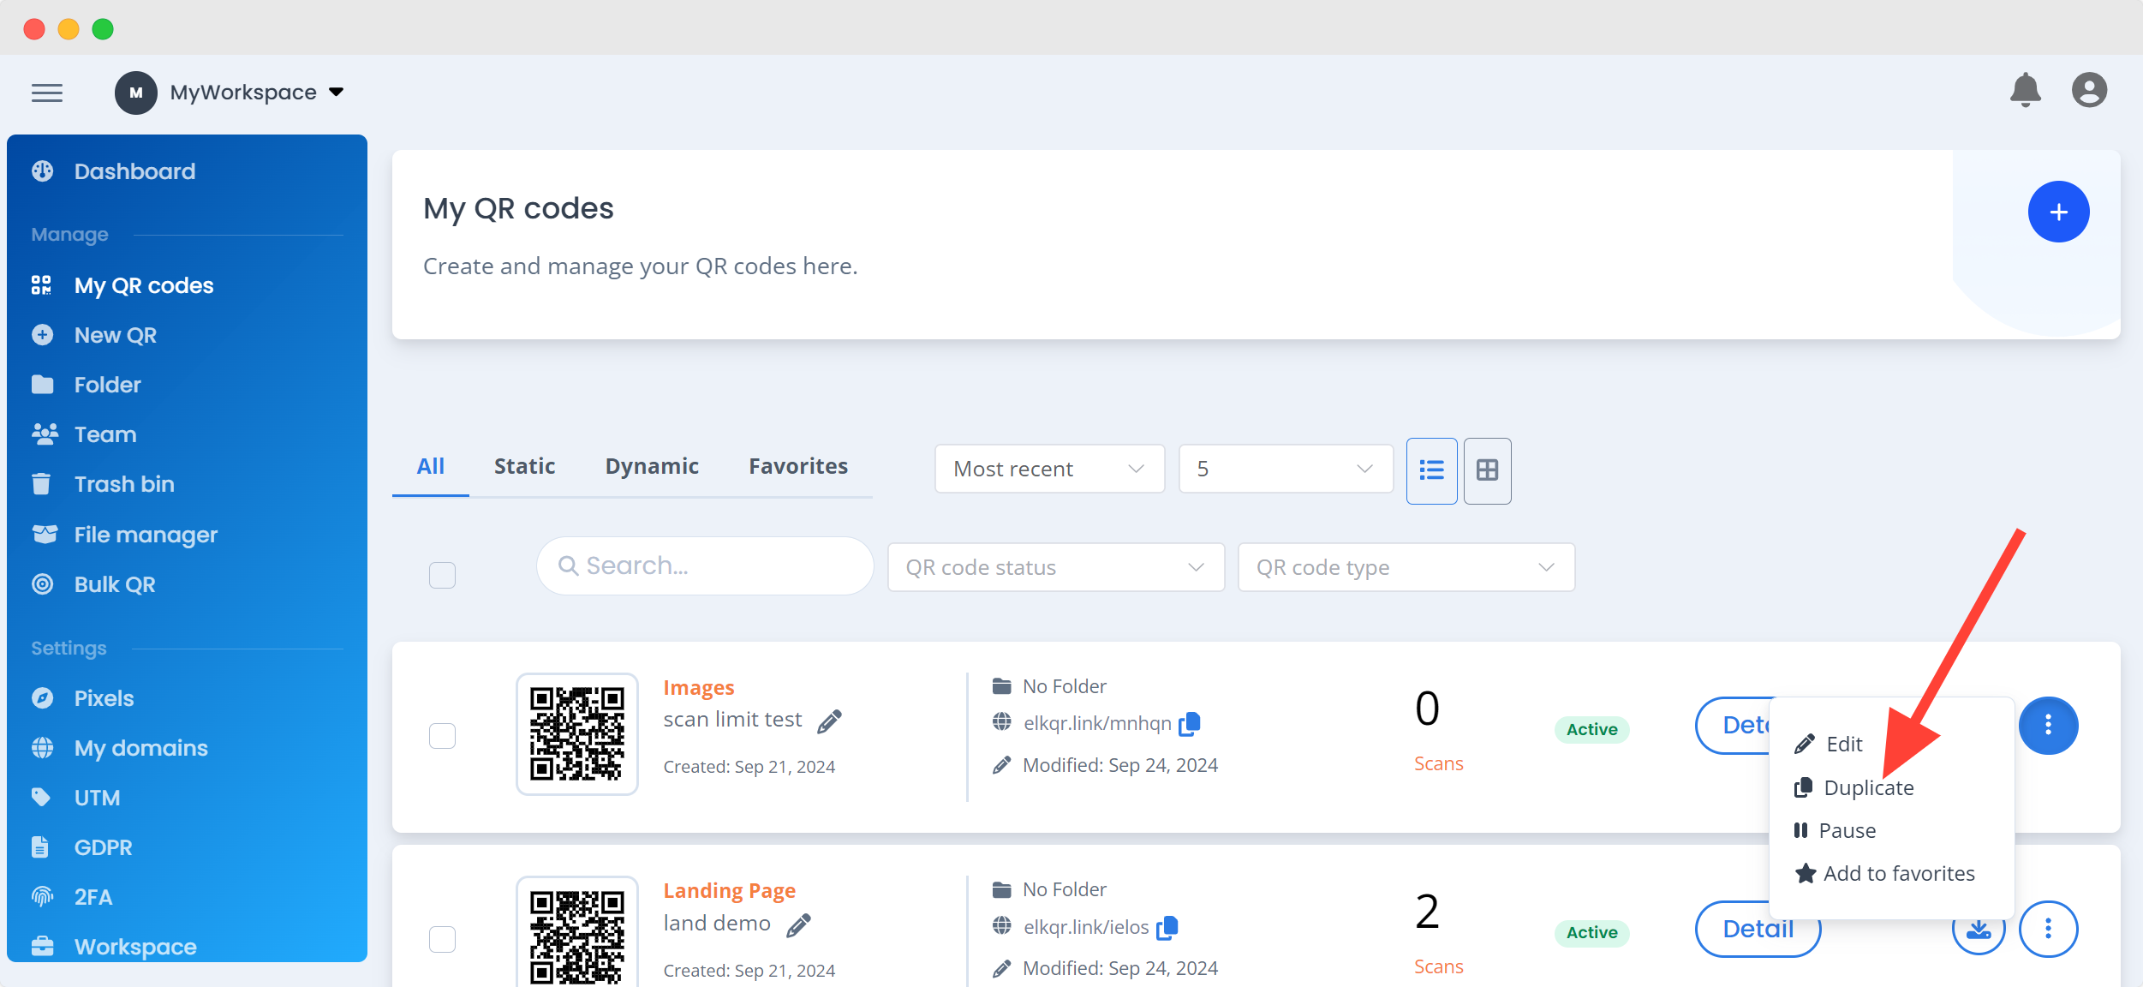This screenshot has width=2143, height=987.
Task: Expand the QR code status filter
Action: pos(1055,566)
